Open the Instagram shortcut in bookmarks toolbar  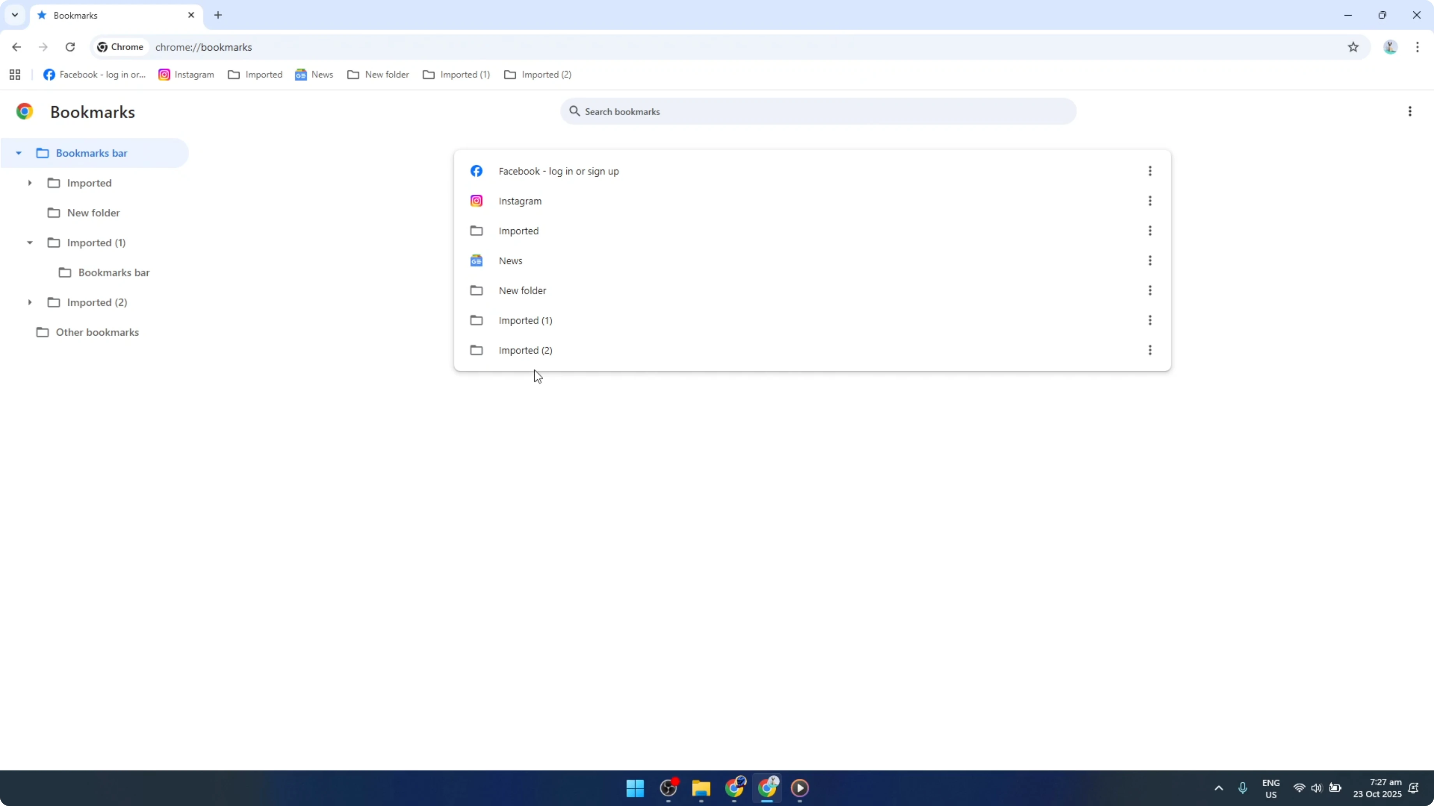(x=187, y=74)
